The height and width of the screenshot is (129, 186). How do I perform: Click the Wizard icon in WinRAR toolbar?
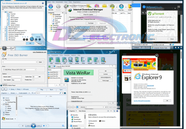pyautogui.click(x=90, y=60)
